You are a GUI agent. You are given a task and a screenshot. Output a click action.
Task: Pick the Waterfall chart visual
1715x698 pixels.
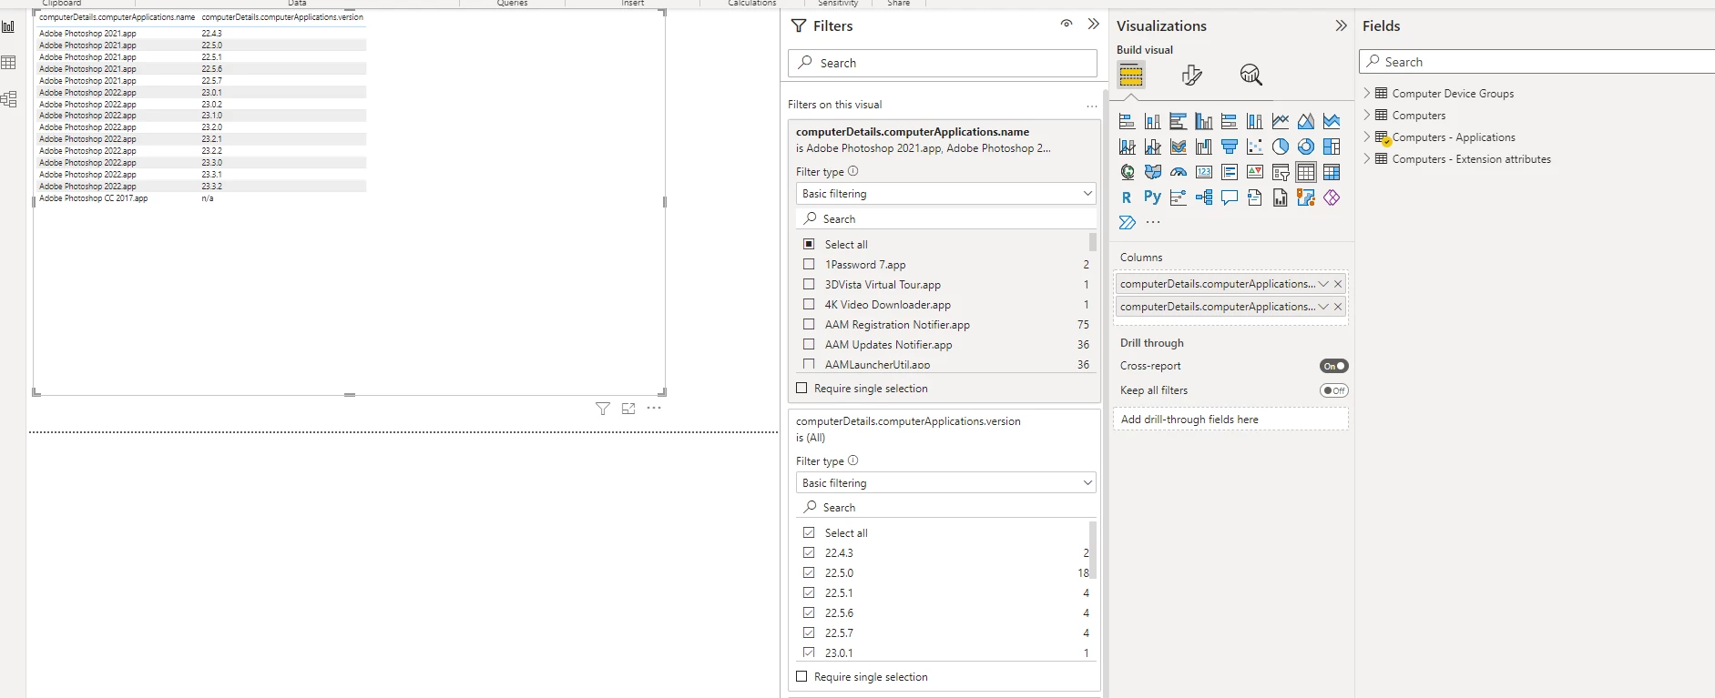[x=1204, y=147]
